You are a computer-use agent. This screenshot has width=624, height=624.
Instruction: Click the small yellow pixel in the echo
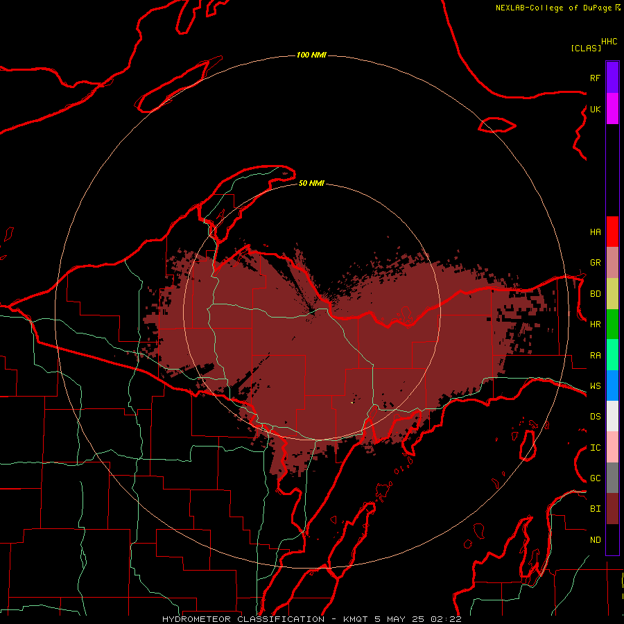352,402
